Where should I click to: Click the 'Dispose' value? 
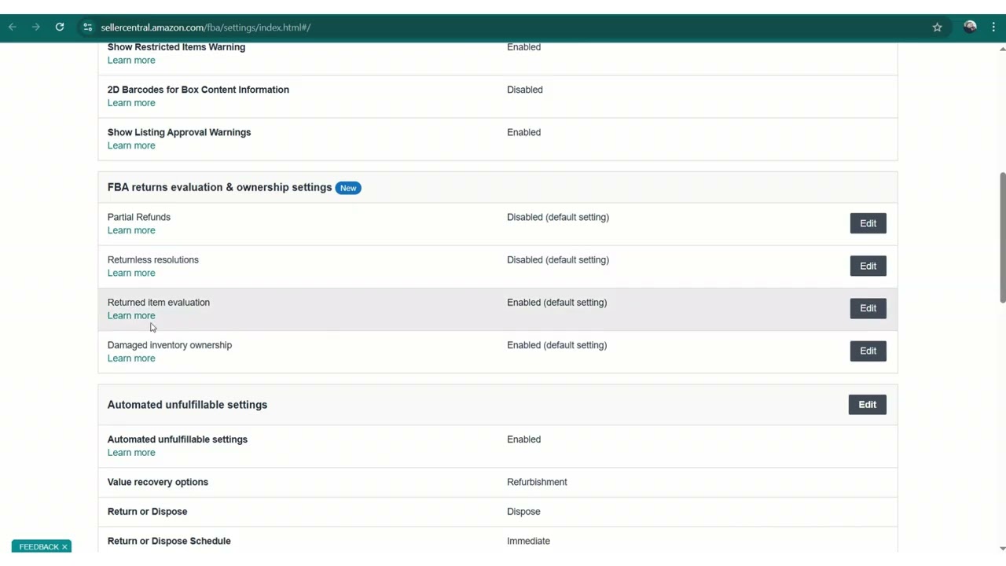pos(523,512)
